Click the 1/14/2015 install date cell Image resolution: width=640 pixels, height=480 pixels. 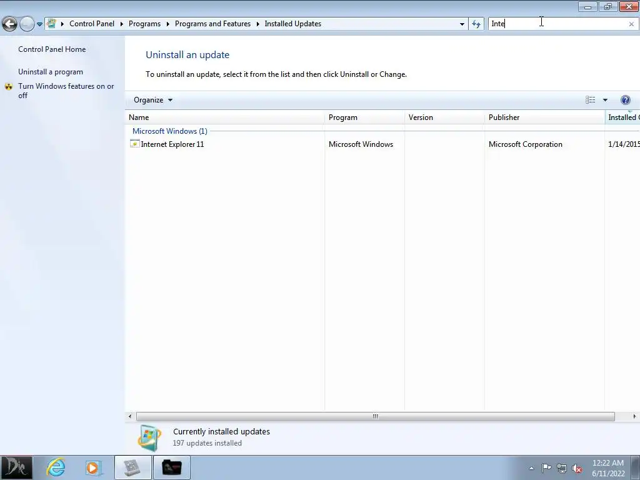click(x=624, y=144)
